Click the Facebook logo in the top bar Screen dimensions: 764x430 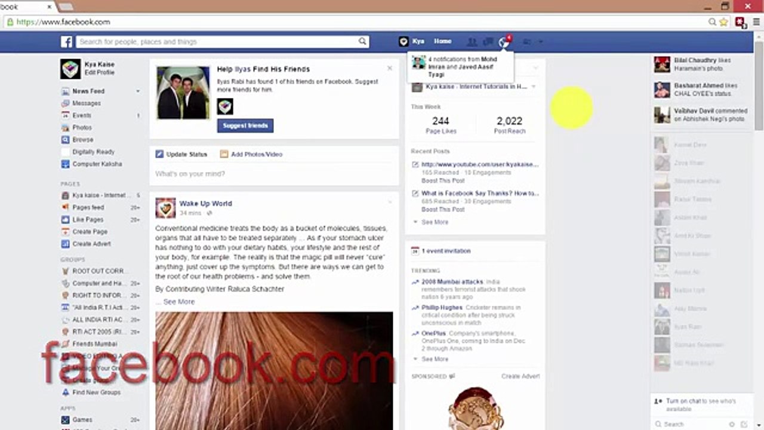(x=66, y=42)
